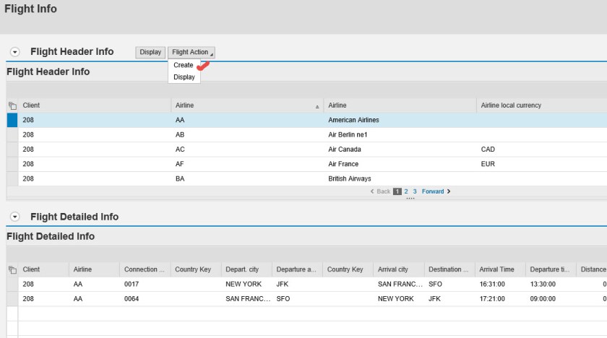Choose Create from the Flight Action menu
This screenshot has height=338, width=607.
click(x=184, y=65)
